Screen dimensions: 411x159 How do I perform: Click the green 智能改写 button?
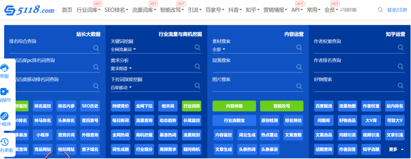point(282,106)
